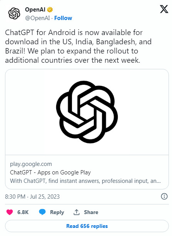The image size is (172, 236).
Task: Open the @OpenAI handle link
Action: [x=37, y=18]
